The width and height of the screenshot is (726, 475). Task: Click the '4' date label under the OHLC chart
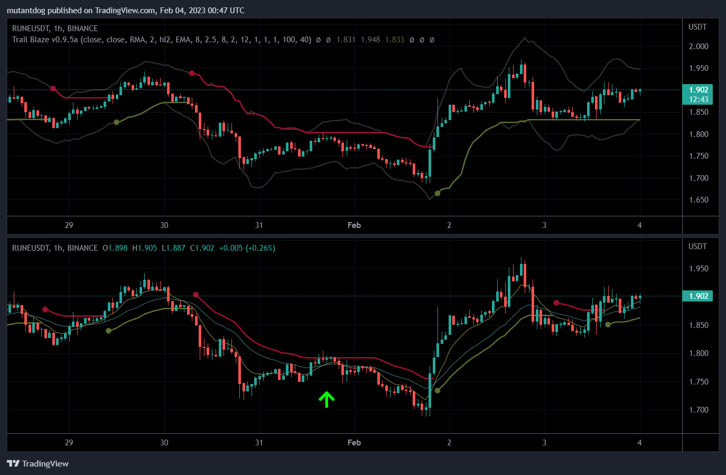point(639,443)
